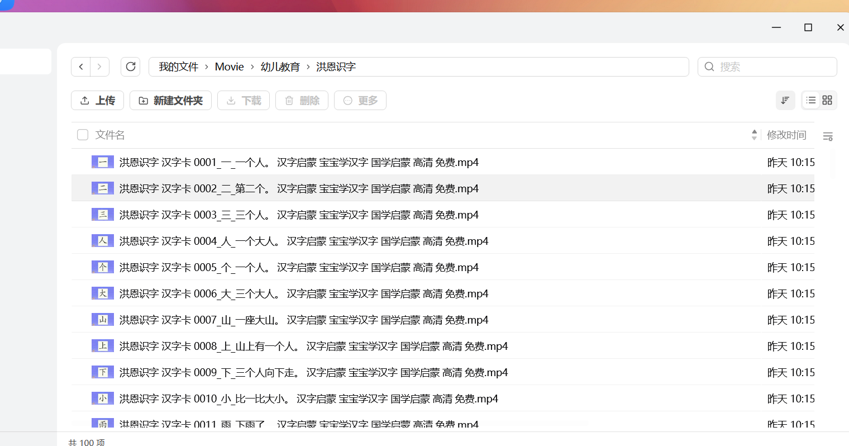The image size is (849, 446).
Task: Click the 上传 (upload) button
Action: (x=97, y=100)
